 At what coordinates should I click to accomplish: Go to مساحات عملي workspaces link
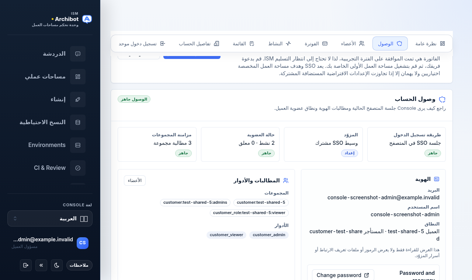tap(45, 77)
